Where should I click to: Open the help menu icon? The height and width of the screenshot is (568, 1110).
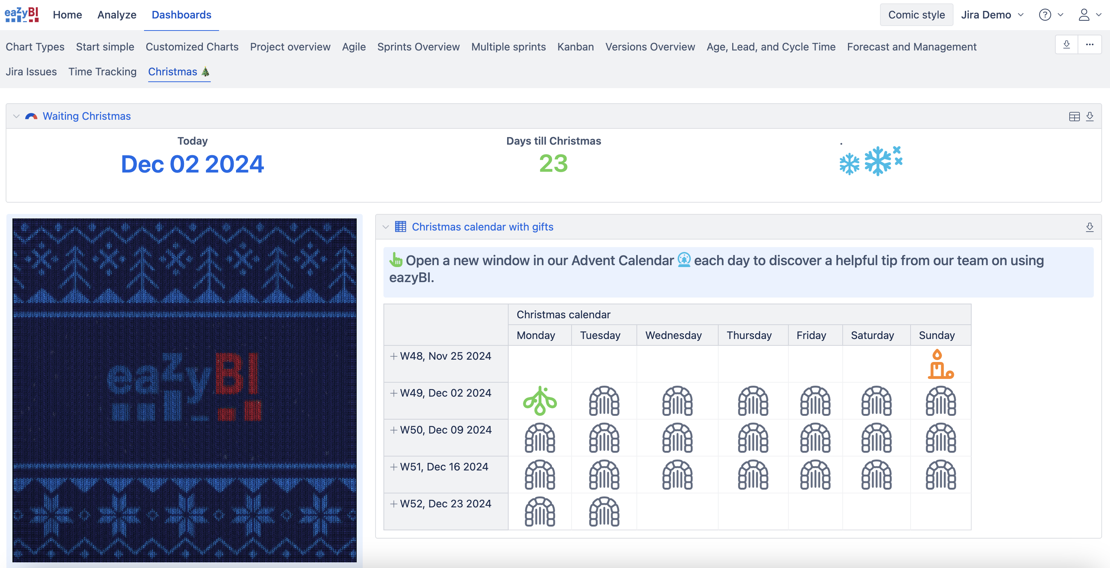pyautogui.click(x=1045, y=15)
